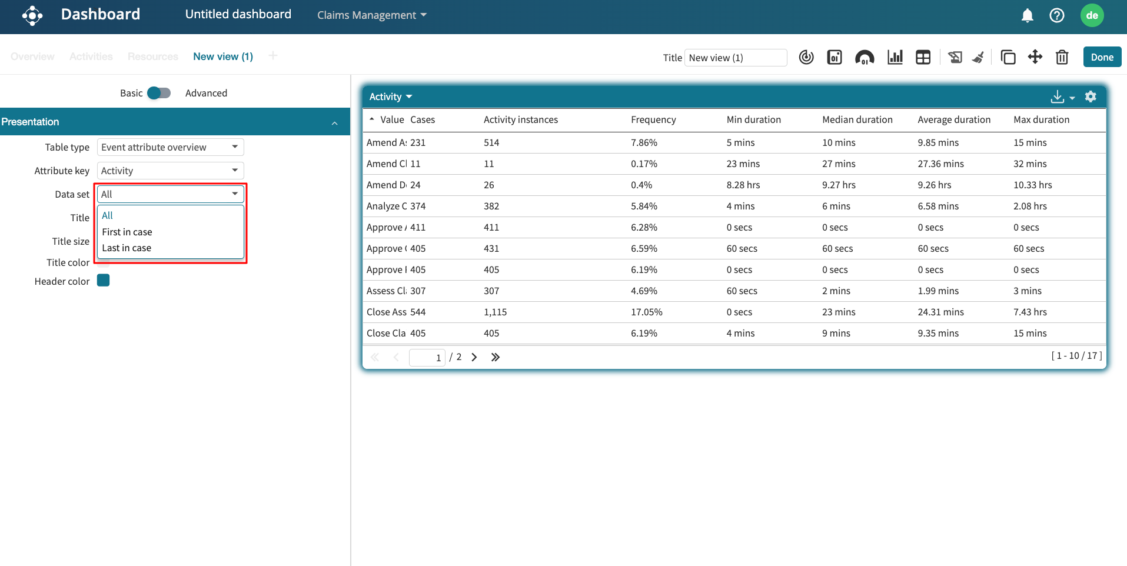Image resolution: width=1127 pixels, height=566 pixels.
Task: Select 'First in case' option
Action: (127, 232)
